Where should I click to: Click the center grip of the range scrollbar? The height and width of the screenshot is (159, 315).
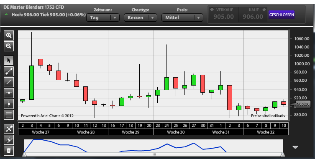point(154,154)
